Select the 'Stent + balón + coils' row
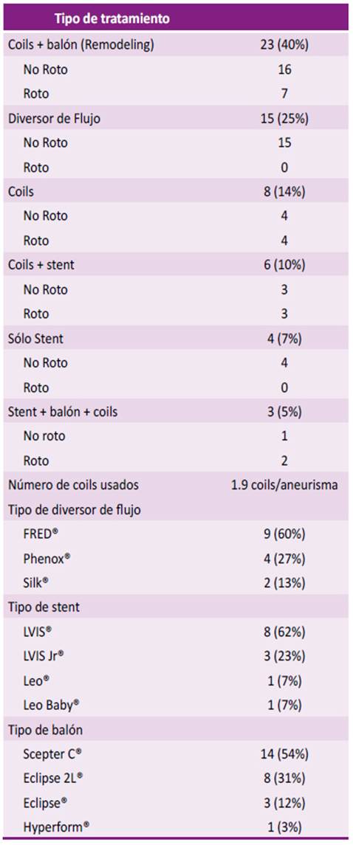 pos(176,412)
